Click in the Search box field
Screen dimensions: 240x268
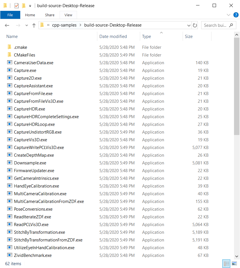click(215, 25)
